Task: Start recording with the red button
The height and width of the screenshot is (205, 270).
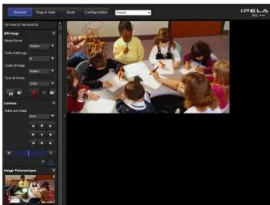Action: coord(34,93)
